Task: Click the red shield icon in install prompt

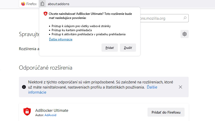Action: point(46,14)
